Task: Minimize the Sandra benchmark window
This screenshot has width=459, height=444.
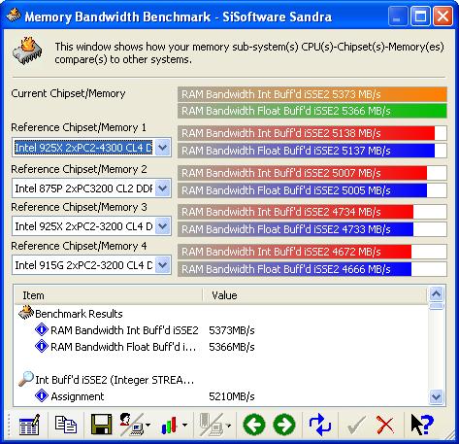Action: coord(397,16)
